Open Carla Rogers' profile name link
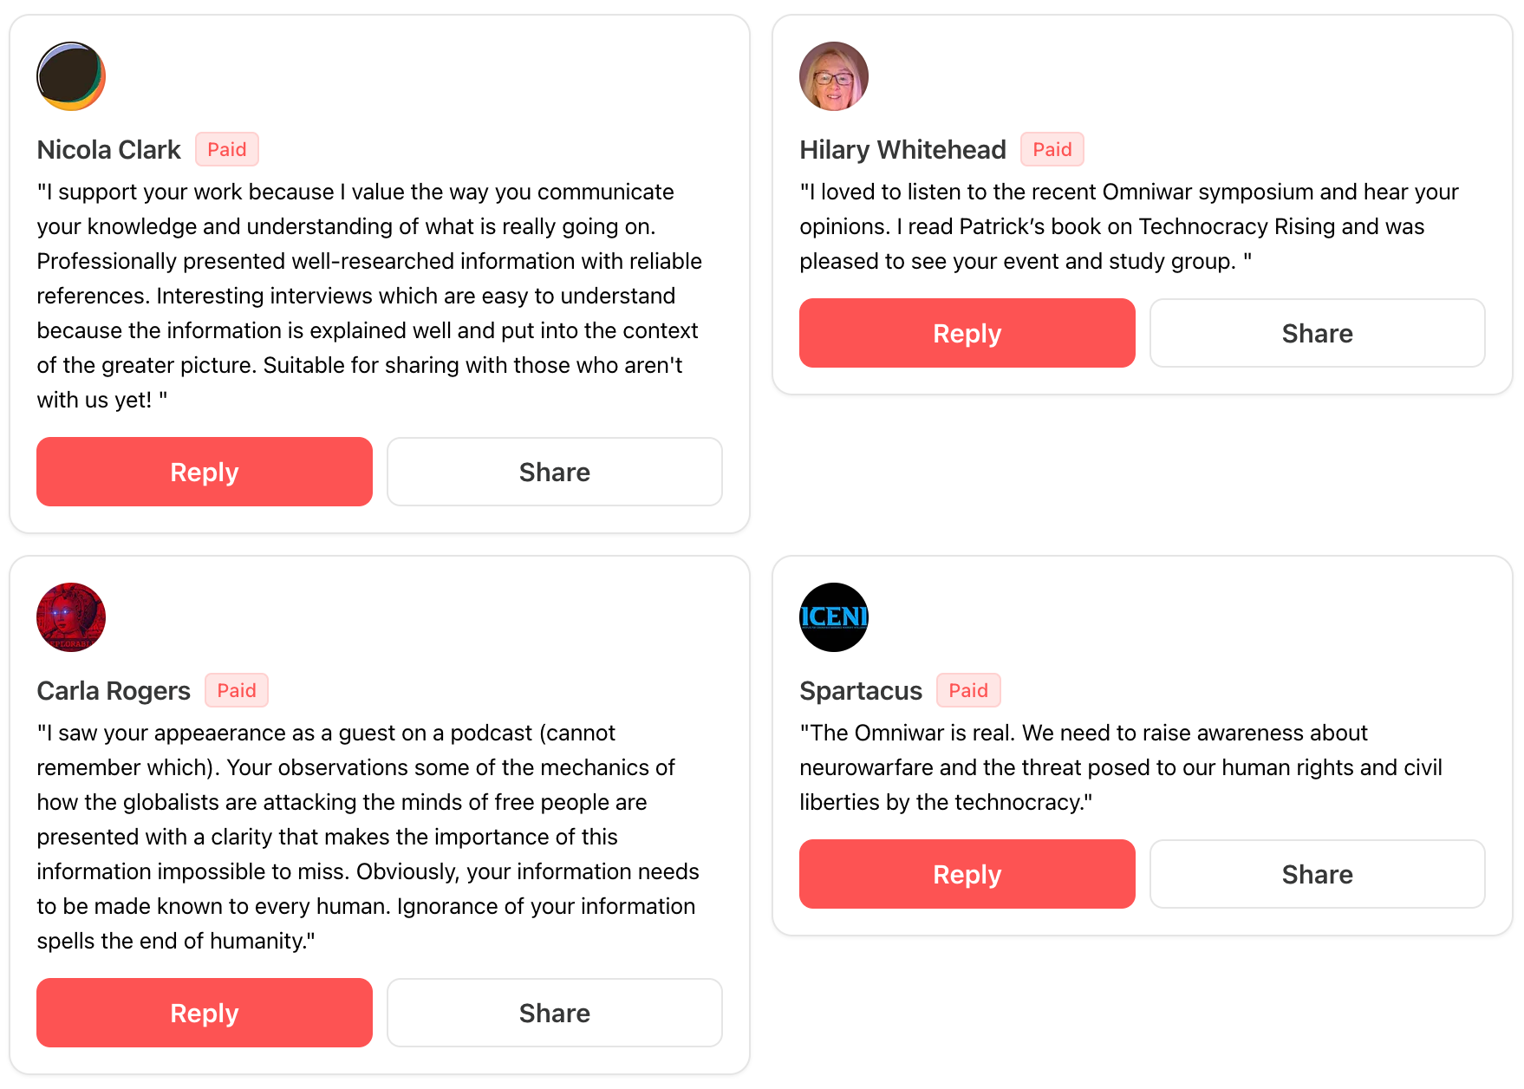Viewport: 1524px width, 1089px height. (x=114, y=691)
